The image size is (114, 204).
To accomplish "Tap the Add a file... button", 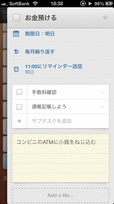I will [60, 195].
